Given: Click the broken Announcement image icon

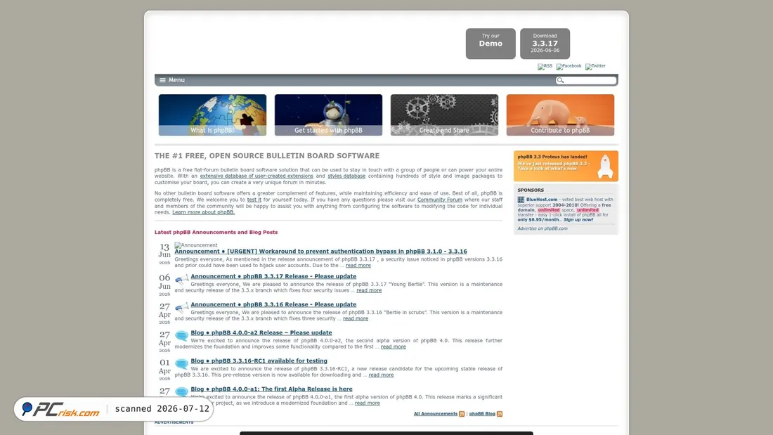Looking at the screenshot, I should tap(196, 245).
